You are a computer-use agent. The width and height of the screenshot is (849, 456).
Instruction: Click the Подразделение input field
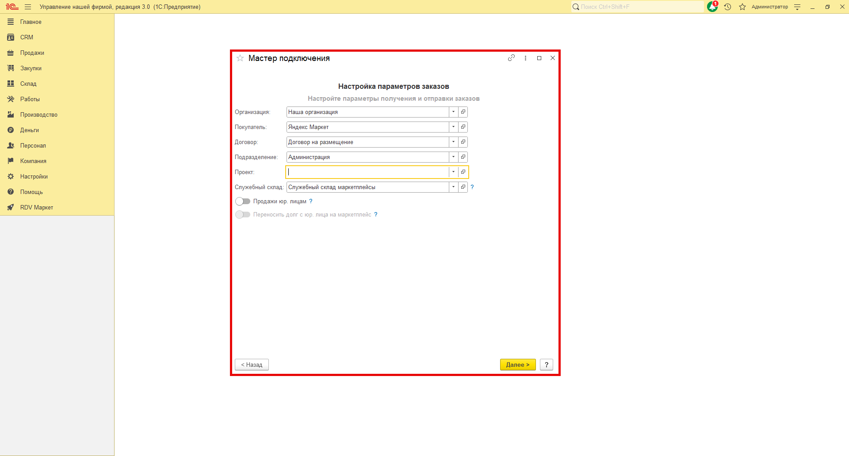pyautogui.click(x=367, y=157)
